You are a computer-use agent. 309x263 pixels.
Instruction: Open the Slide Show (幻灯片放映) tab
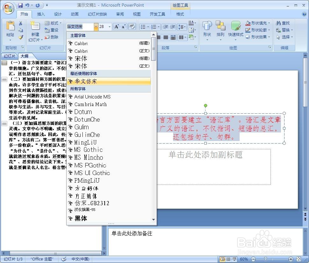97,14
